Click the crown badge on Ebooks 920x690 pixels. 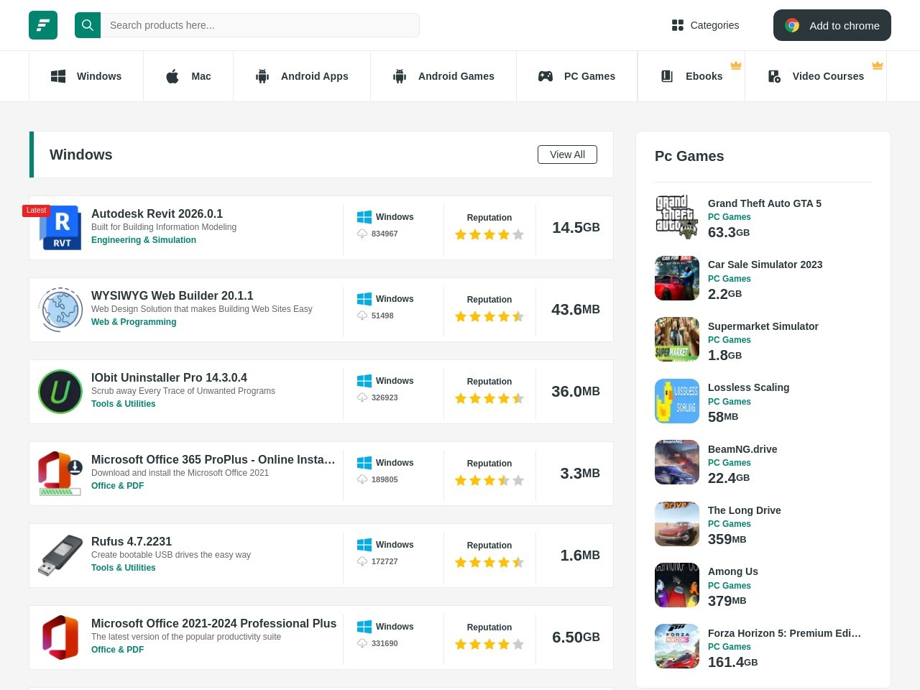(736, 65)
